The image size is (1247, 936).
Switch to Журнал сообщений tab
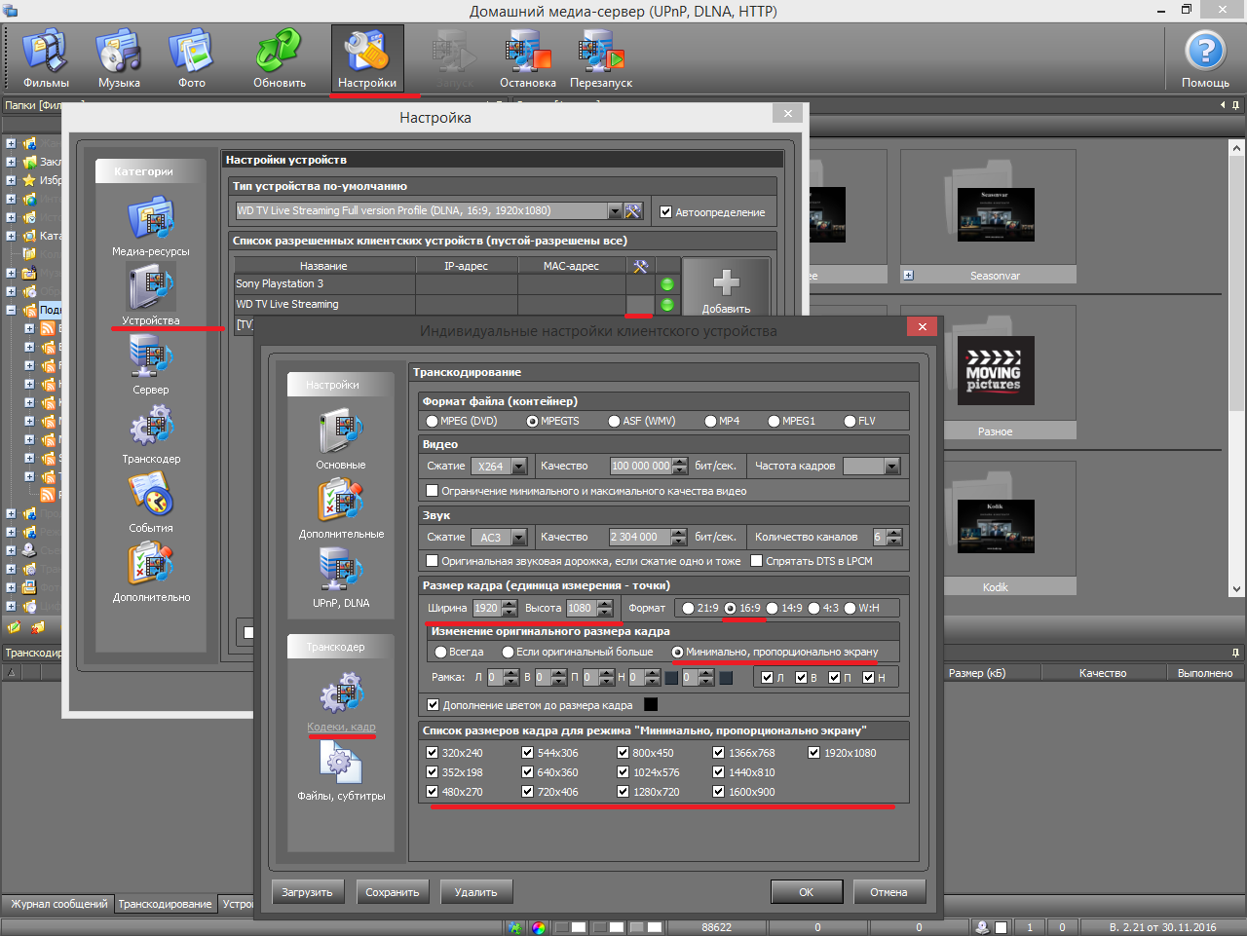(x=58, y=904)
